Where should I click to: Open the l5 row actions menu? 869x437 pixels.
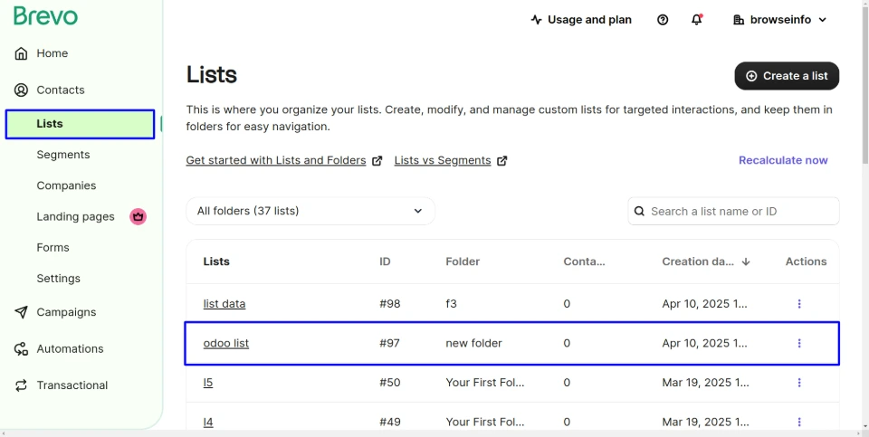point(799,383)
